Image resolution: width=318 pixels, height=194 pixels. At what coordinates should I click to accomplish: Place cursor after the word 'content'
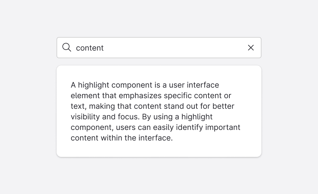click(x=104, y=48)
